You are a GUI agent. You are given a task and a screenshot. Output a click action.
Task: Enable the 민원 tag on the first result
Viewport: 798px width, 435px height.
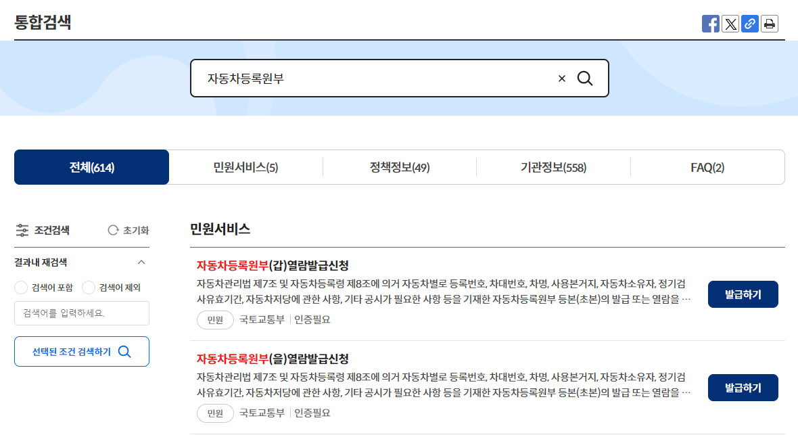click(215, 320)
